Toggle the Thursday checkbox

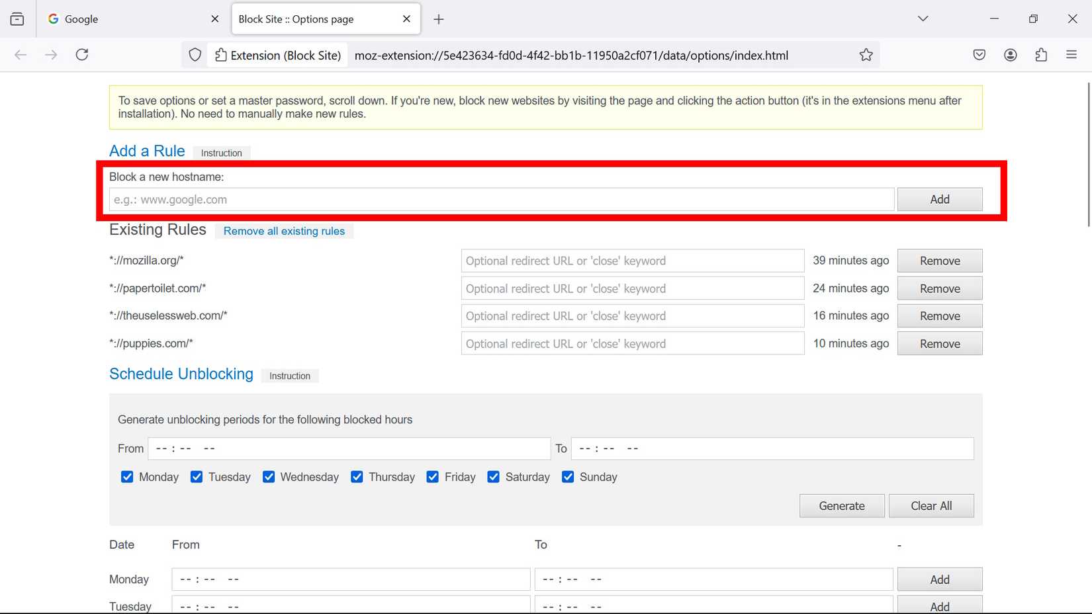coord(357,476)
